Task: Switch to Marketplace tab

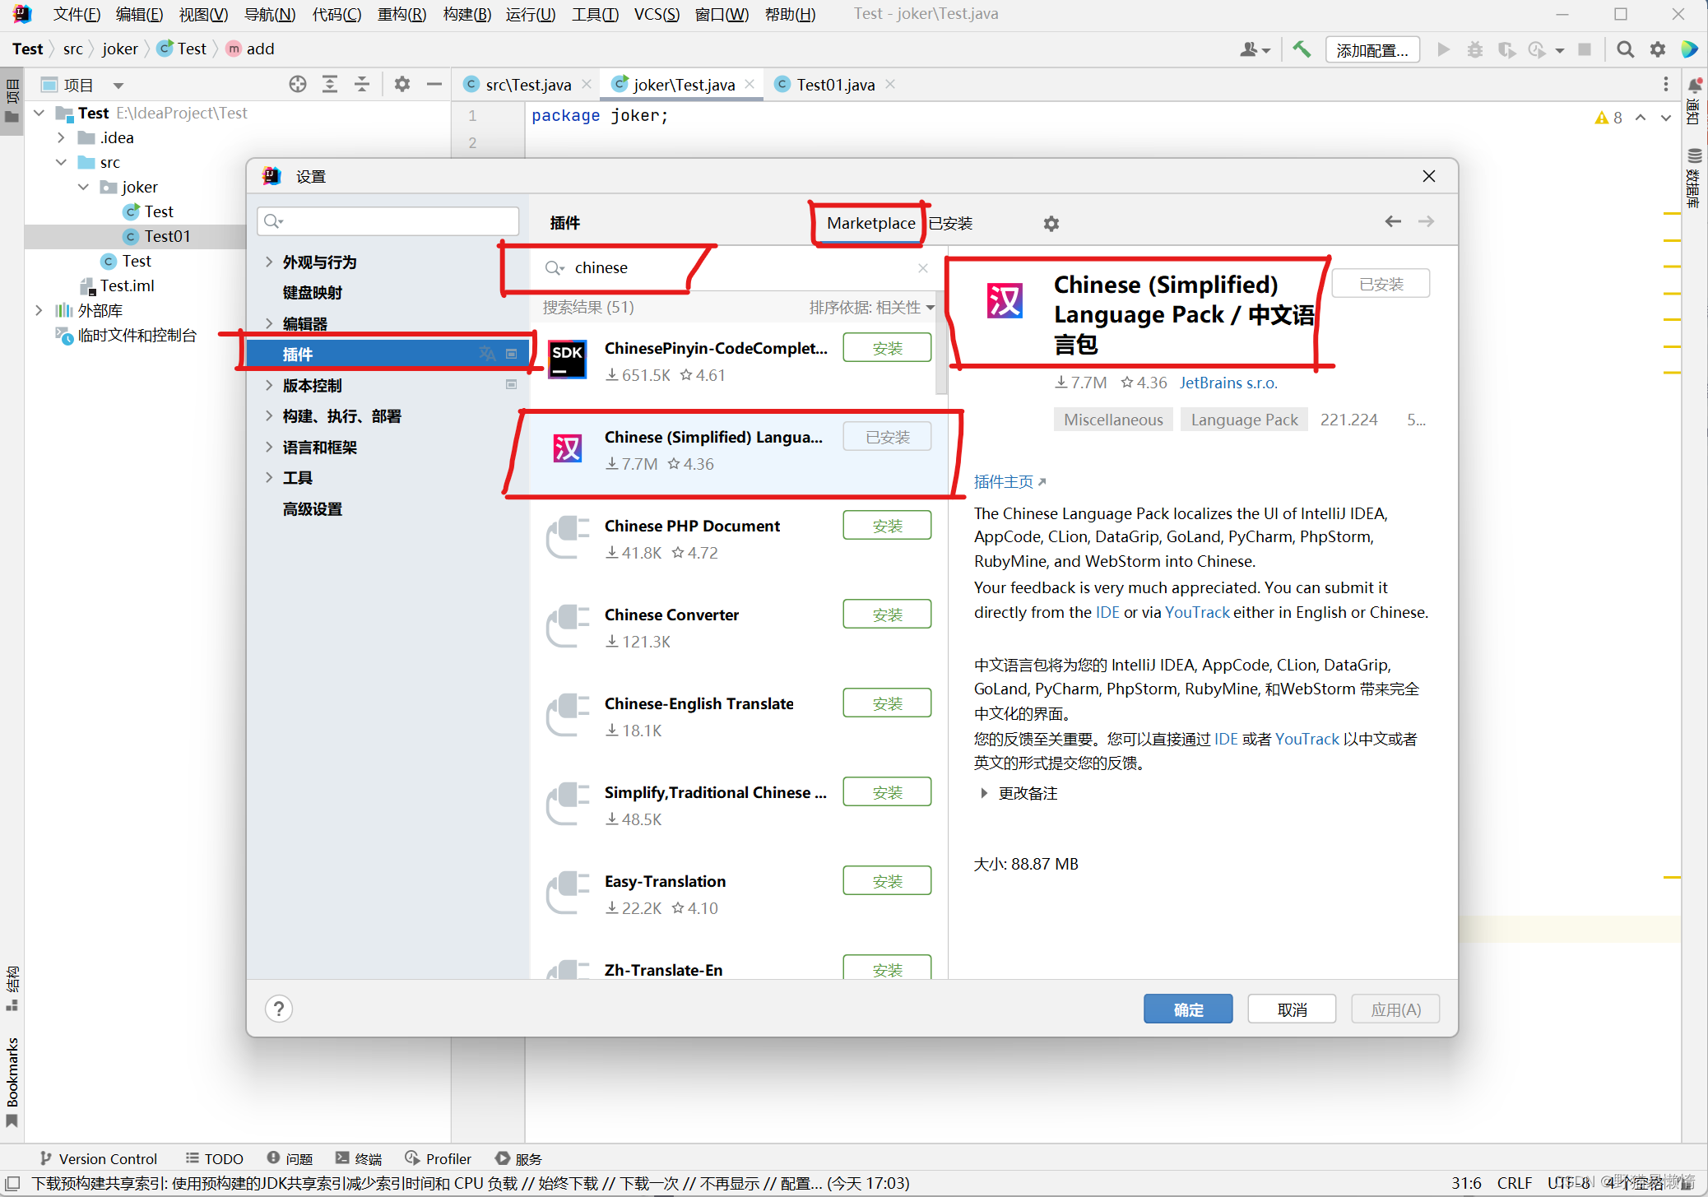Action: [870, 223]
